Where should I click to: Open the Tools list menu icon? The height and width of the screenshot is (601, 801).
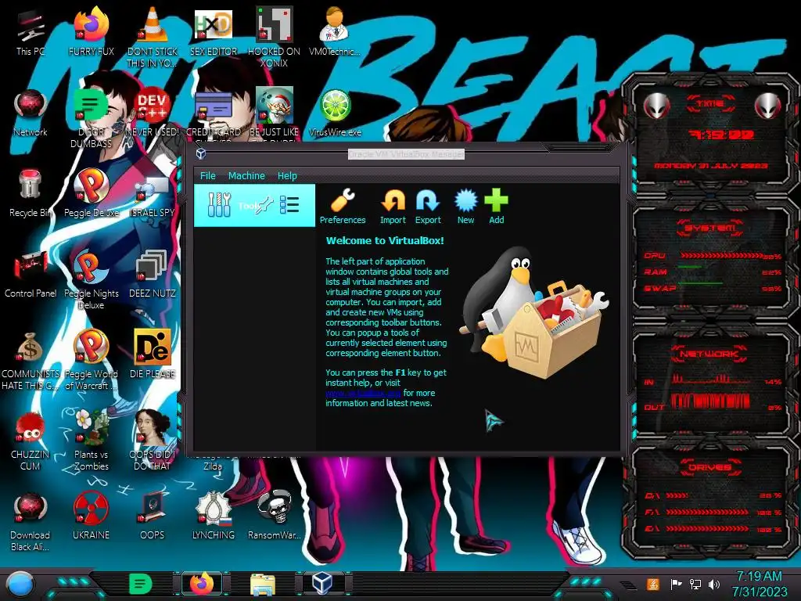(x=289, y=206)
